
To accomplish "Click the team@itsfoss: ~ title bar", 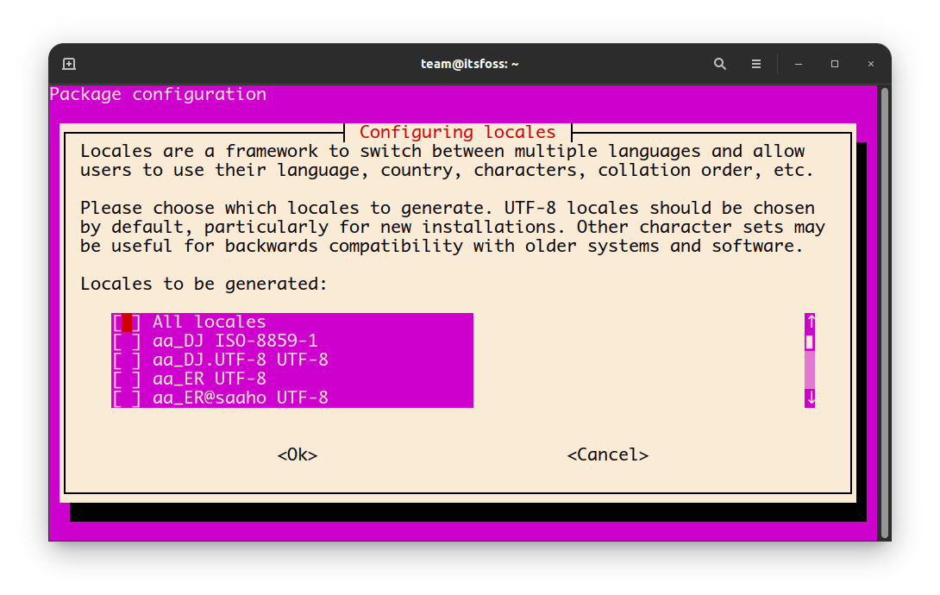I will (470, 63).
